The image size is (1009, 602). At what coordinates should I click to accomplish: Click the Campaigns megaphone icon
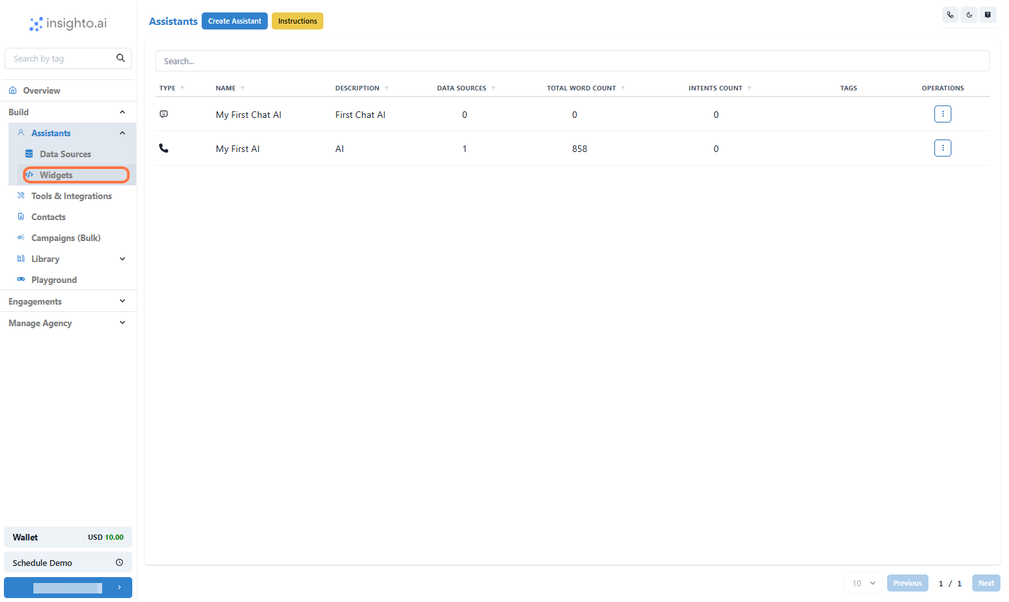pos(21,237)
